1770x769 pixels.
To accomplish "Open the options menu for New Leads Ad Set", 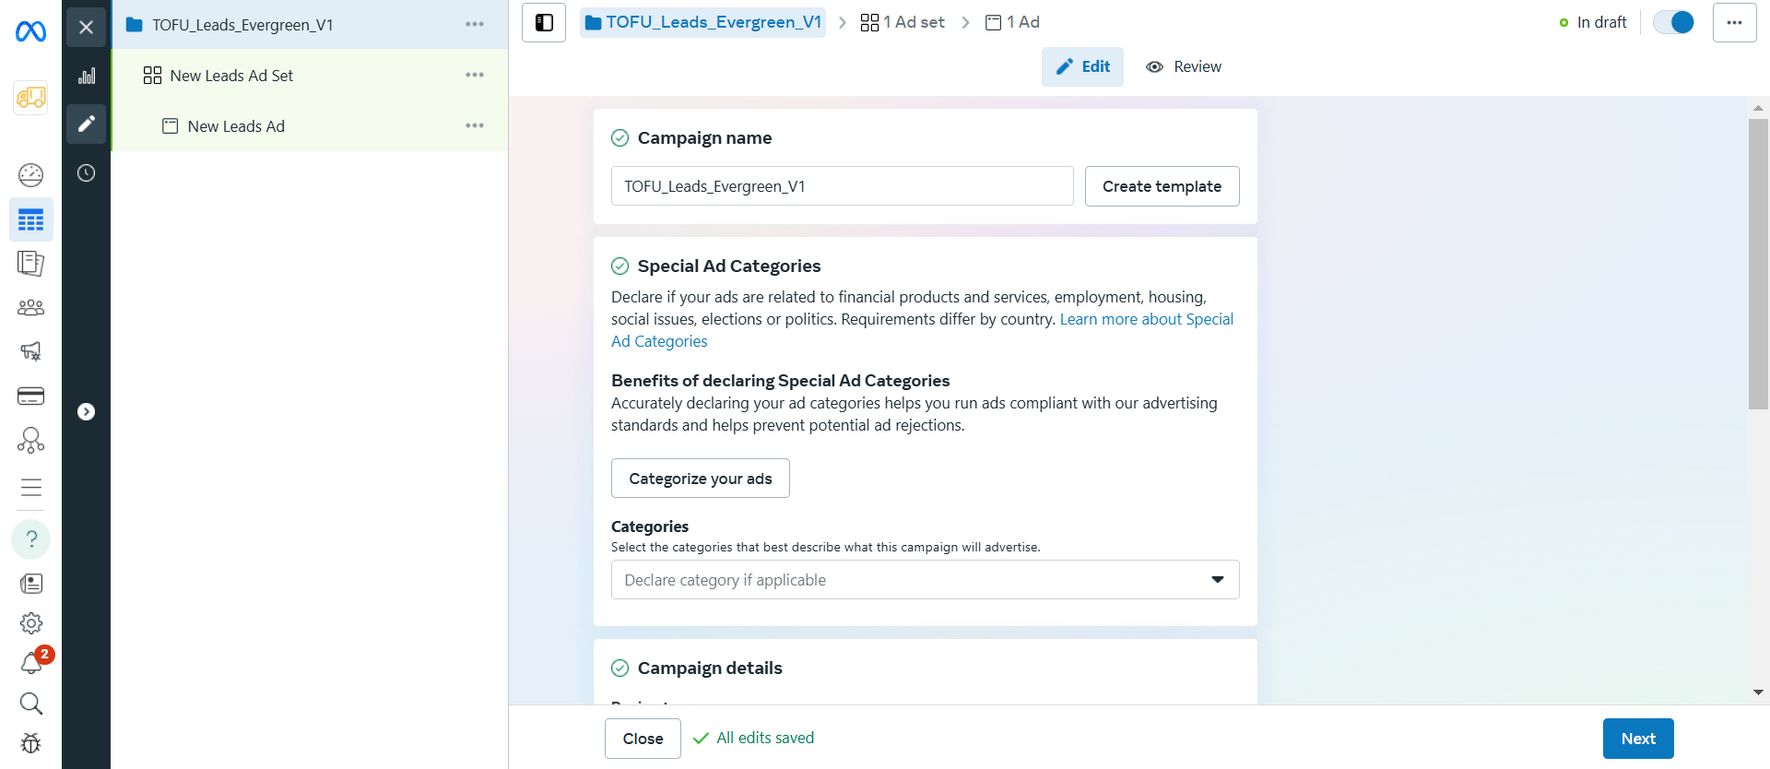I will pos(475,76).
